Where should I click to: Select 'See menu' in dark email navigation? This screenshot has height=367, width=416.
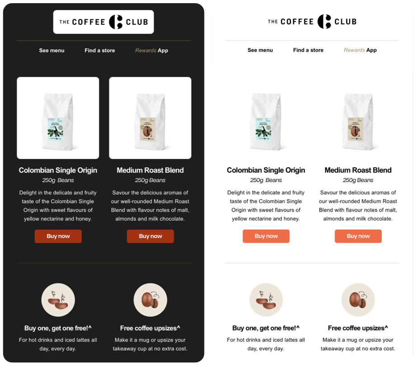(52, 50)
